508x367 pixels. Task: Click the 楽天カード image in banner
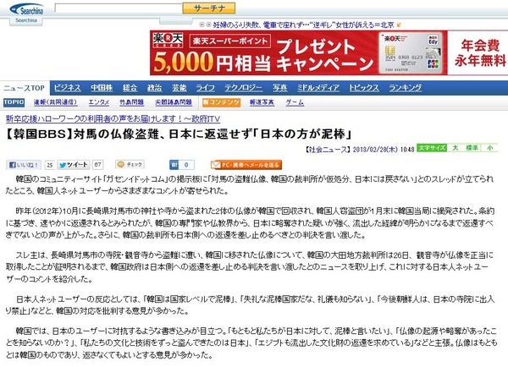coord(411,52)
